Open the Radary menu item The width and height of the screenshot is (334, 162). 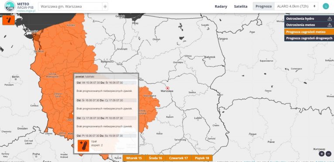tap(221, 7)
